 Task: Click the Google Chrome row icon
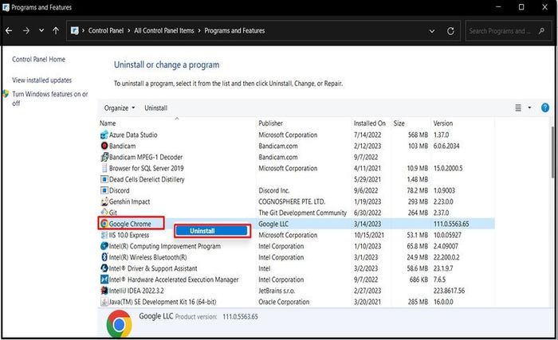pyautogui.click(x=104, y=224)
